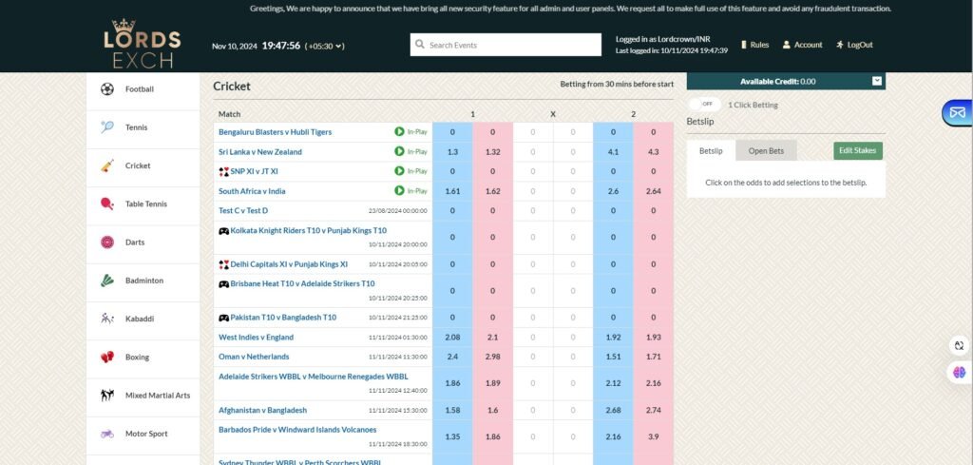Open the Boxing gloves icon
Image resolution: width=973 pixels, height=465 pixels.
[107, 357]
